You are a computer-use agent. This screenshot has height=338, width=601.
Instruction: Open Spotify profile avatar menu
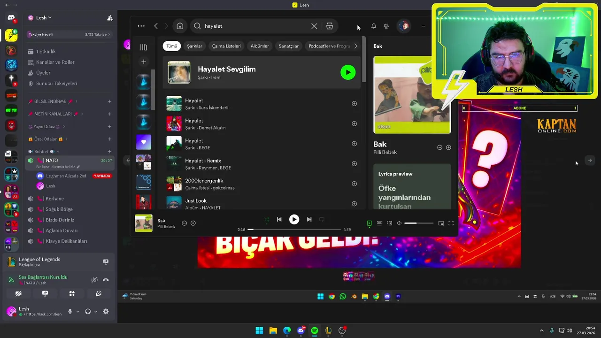404,26
